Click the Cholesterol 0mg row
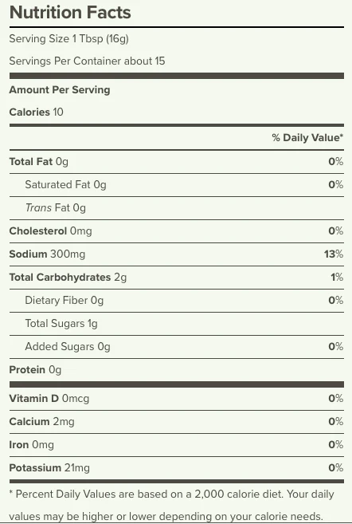The width and height of the screenshot is (352, 524). tap(177, 231)
